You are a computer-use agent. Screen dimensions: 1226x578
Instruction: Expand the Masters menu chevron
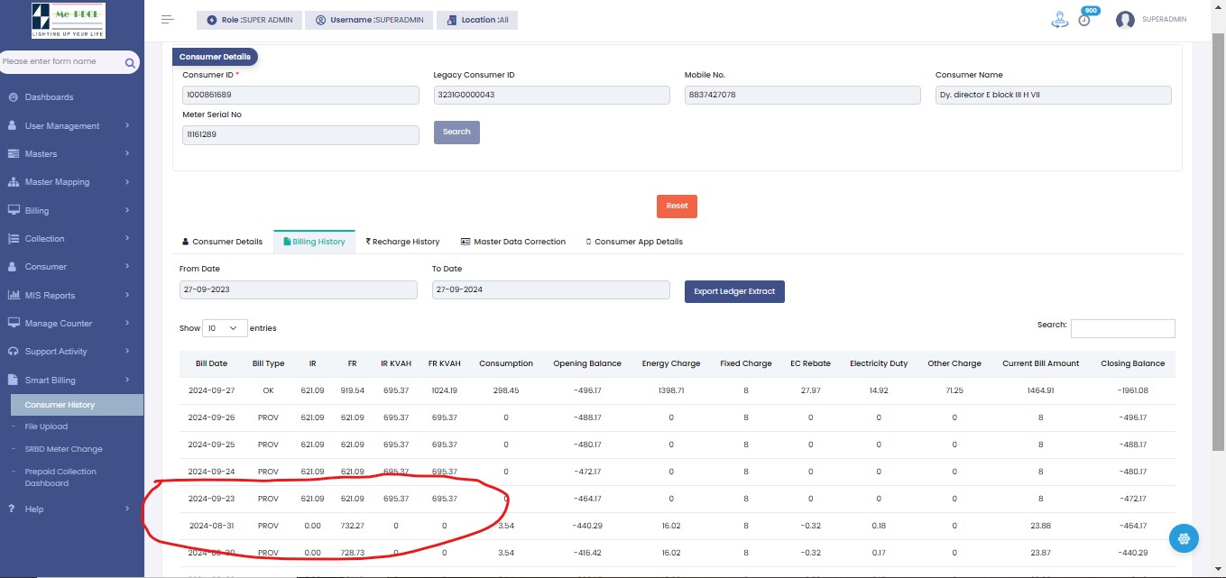[127, 153]
